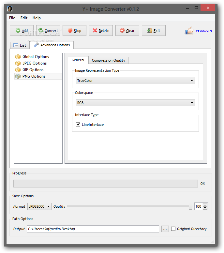The image size is (224, 253).
Task: Click the PNG Options box icon
Action: 18,76
